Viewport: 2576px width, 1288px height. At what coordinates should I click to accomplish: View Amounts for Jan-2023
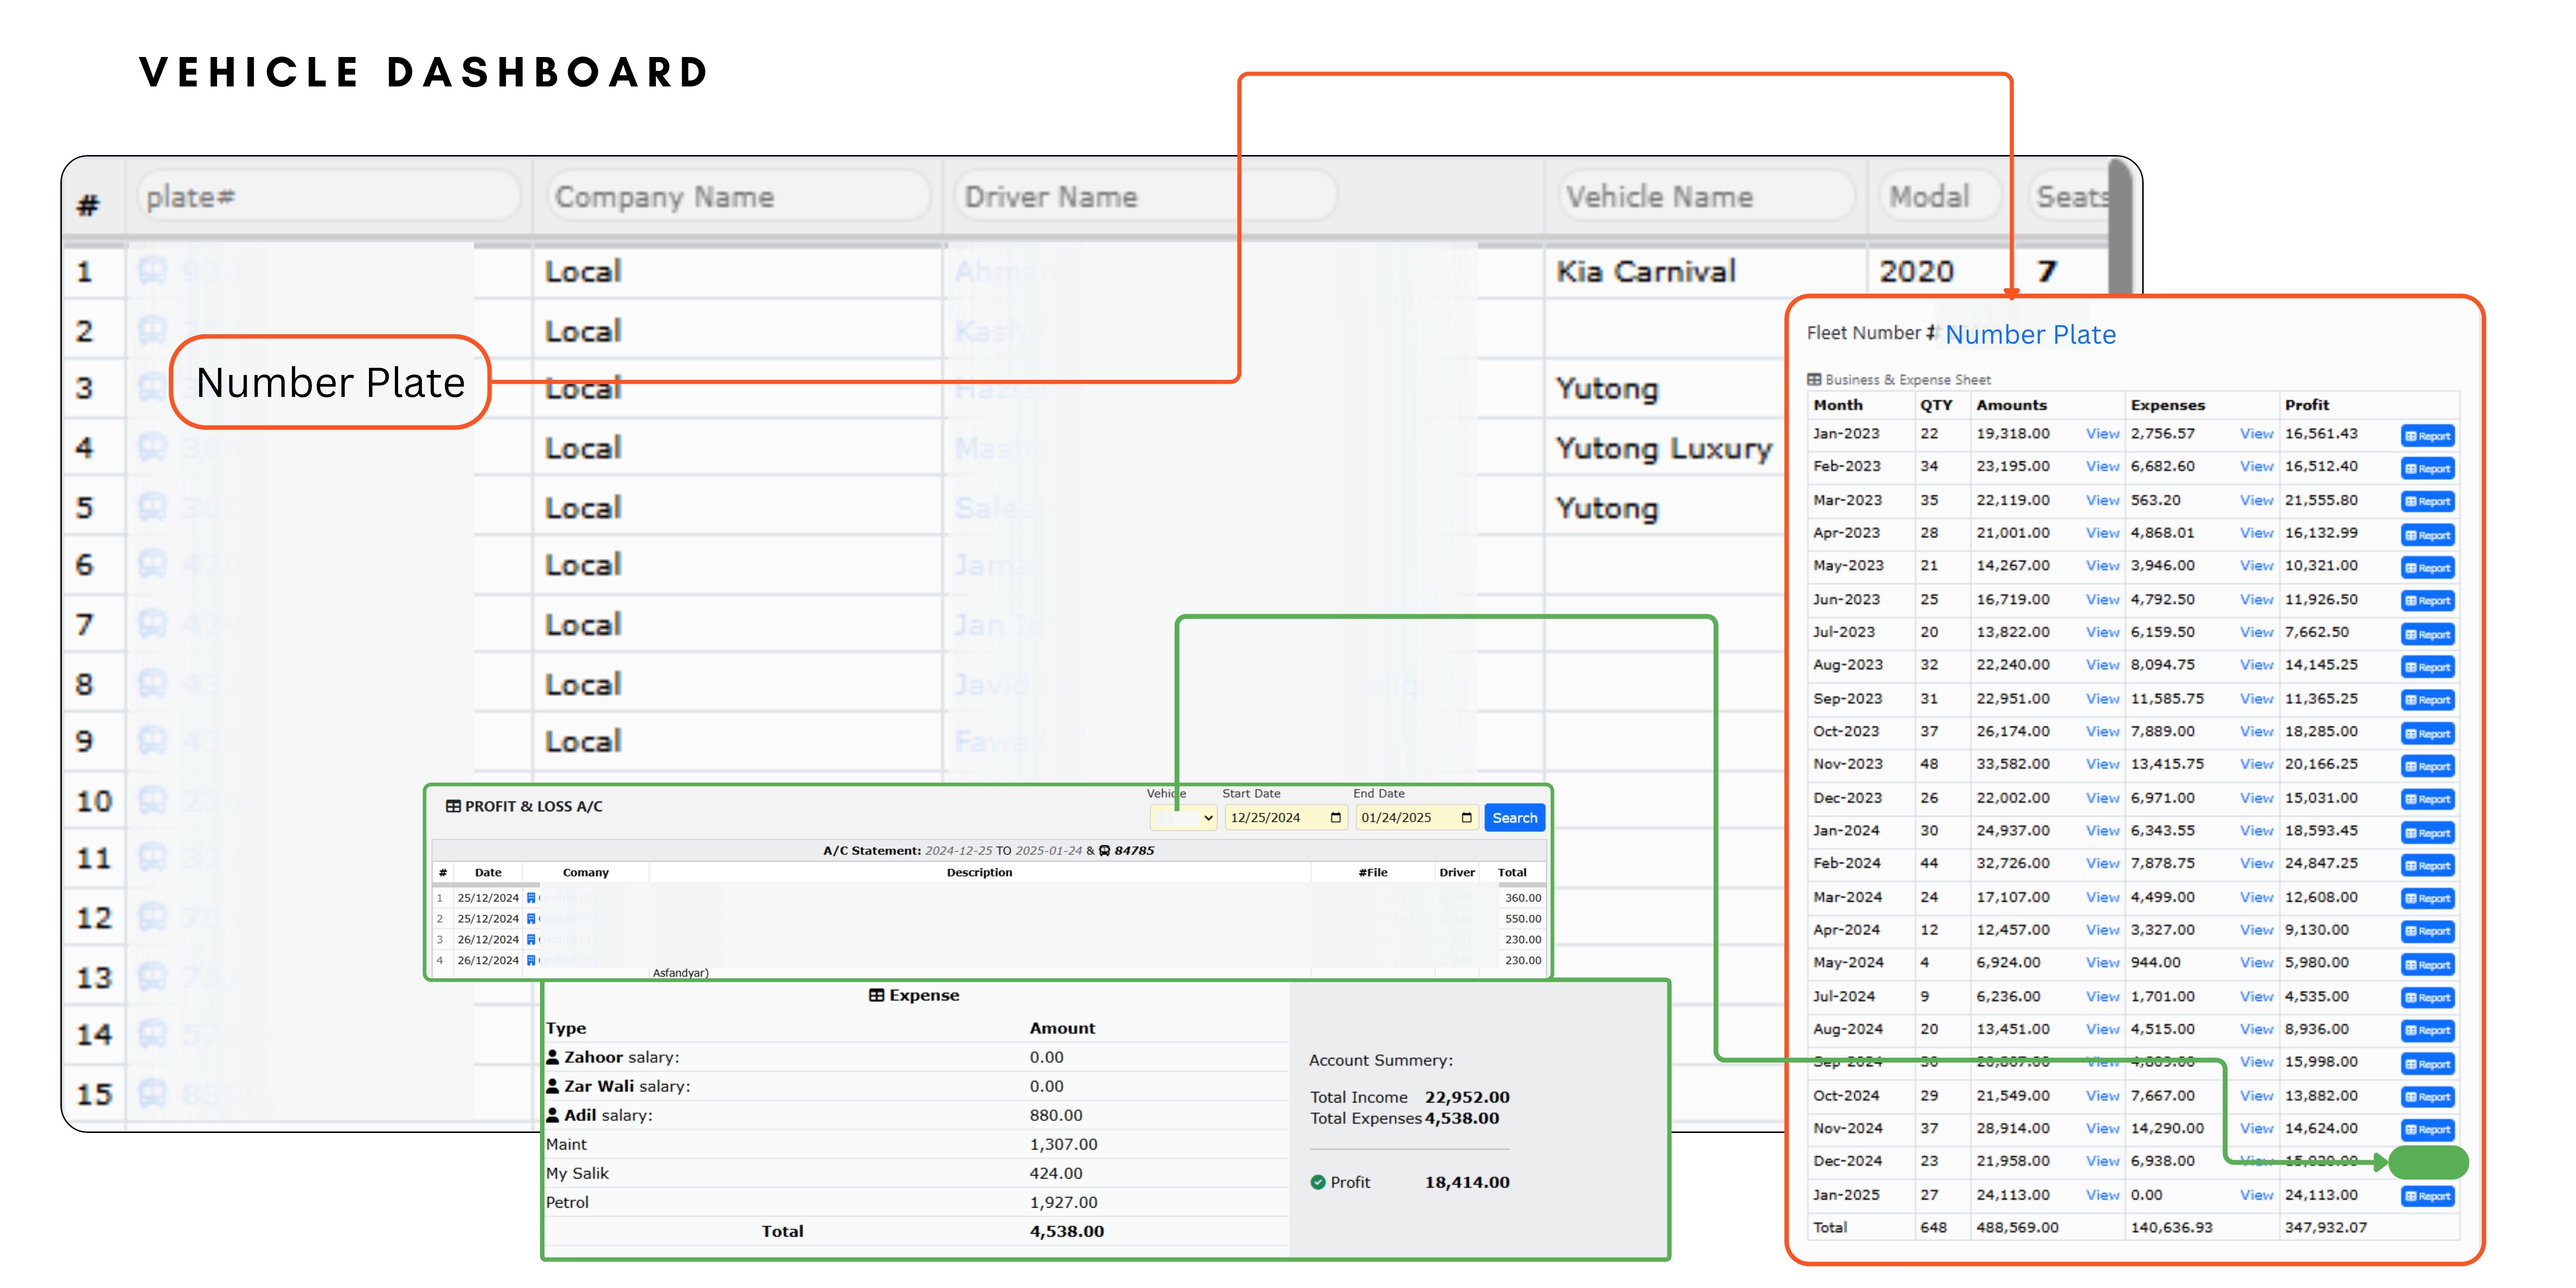tap(2102, 434)
